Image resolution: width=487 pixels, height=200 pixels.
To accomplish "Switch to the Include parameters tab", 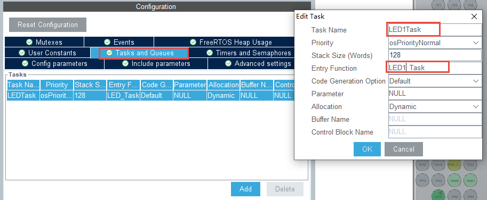I will coord(156,63).
